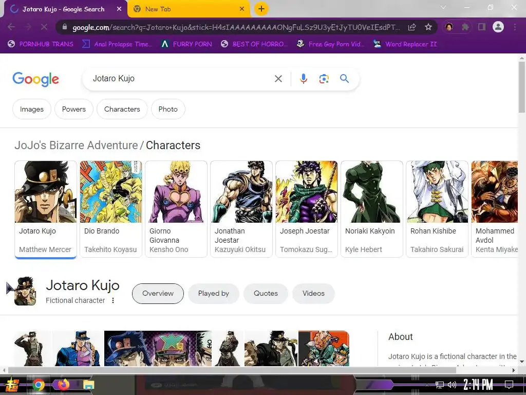This screenshot has height=395, width=526.
Task: Submit search with magnifying glass icon
Action: [x=344, y=79]
